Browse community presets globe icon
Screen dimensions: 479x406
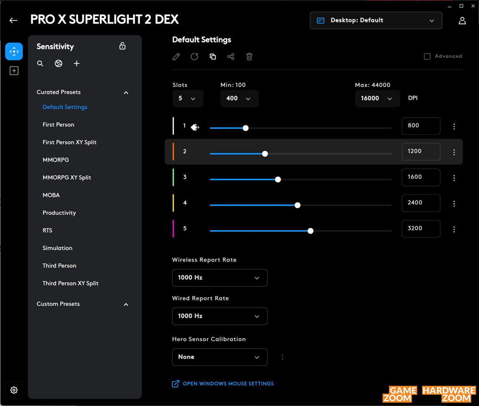point(58,64)
